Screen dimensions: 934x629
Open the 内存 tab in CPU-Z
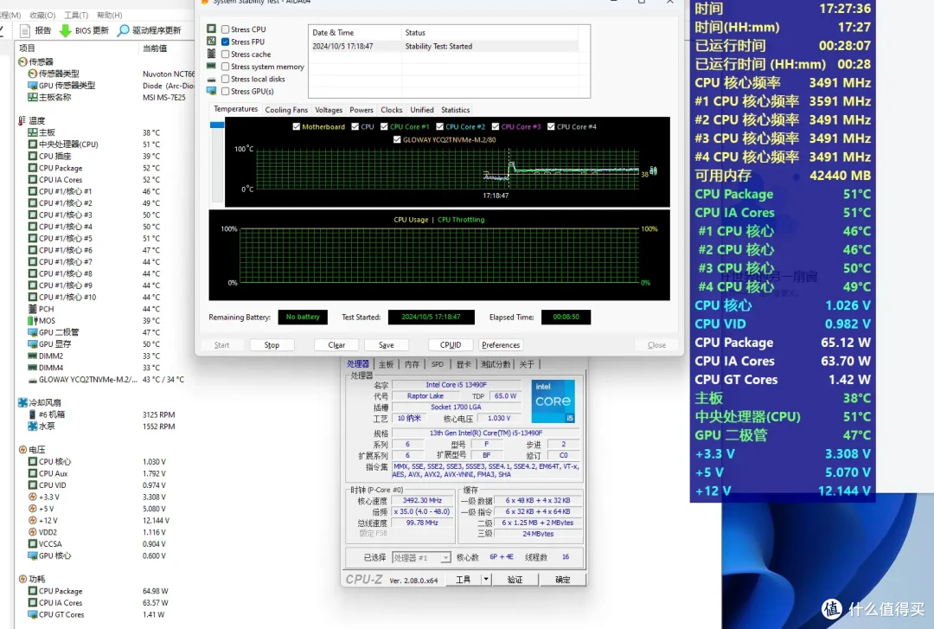412,364
